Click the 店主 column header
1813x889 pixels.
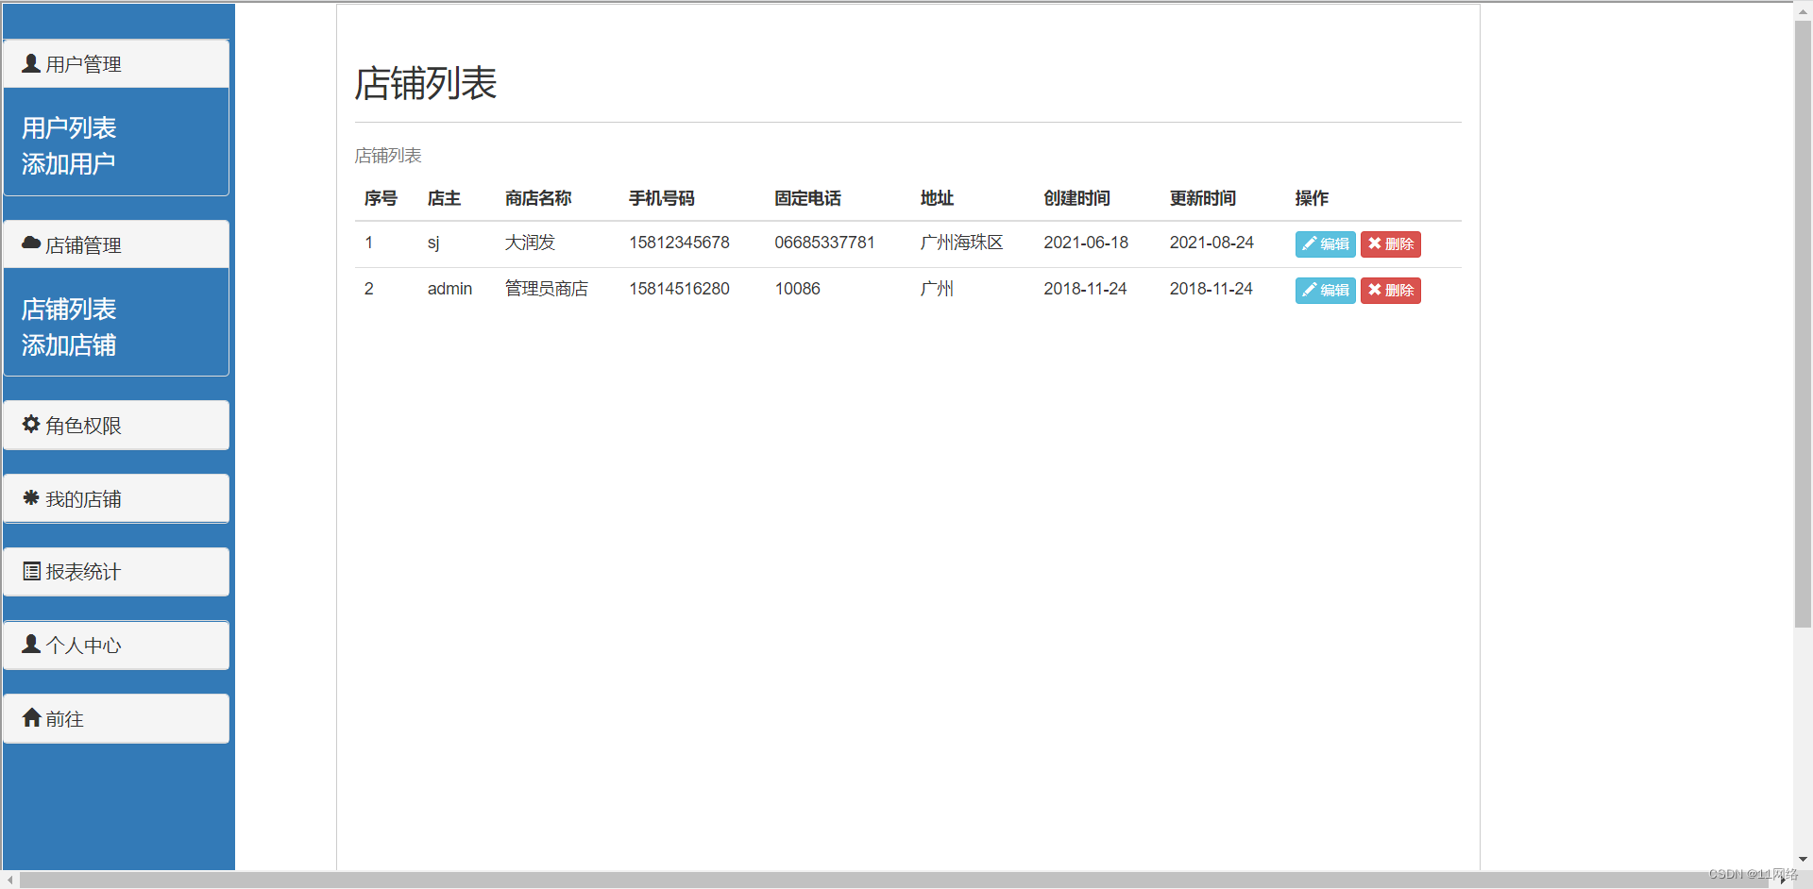[444, 198]
